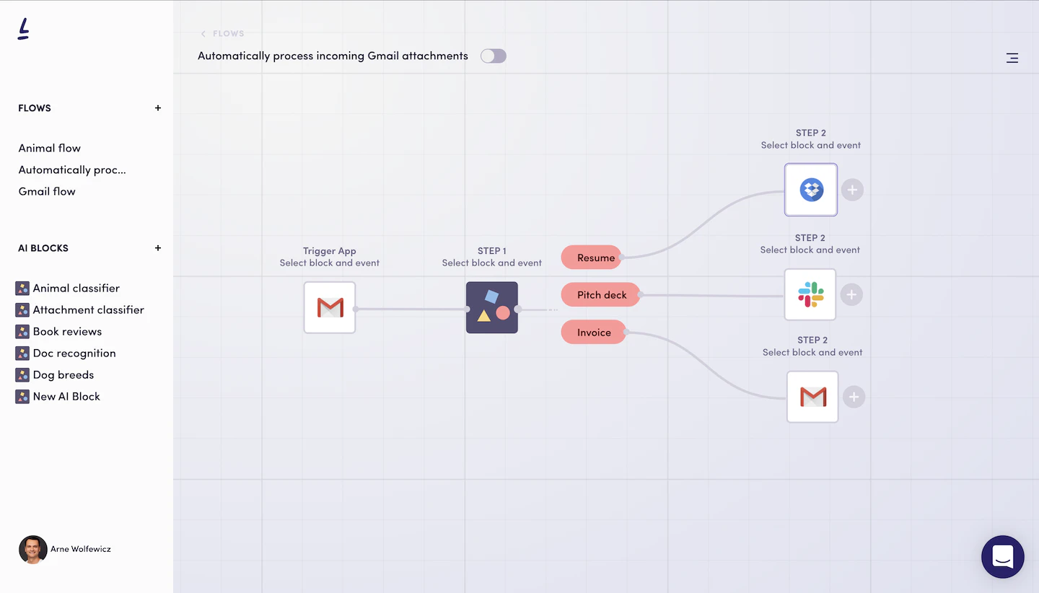Click the Attachment classifier block icon
This screenshot has height=593, width=1039.
[x=22, y=309]
